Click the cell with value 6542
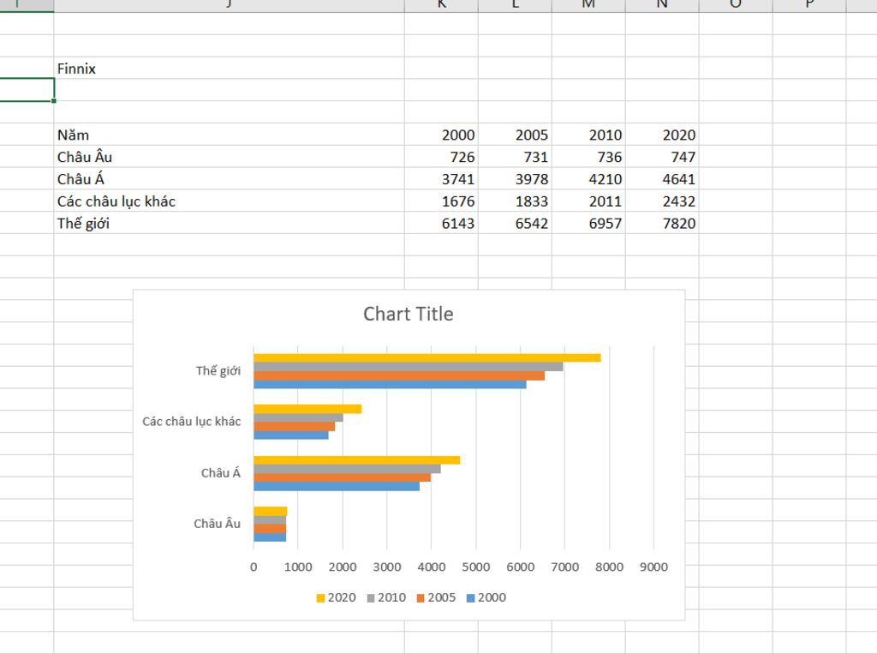The width and height of the screenshot is (877, 654). pos(531,224)
